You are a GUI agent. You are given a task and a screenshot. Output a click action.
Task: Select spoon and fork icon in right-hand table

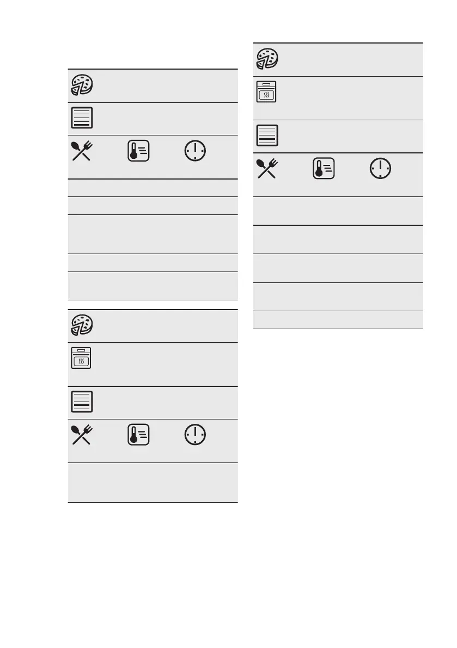coord(267,169)
